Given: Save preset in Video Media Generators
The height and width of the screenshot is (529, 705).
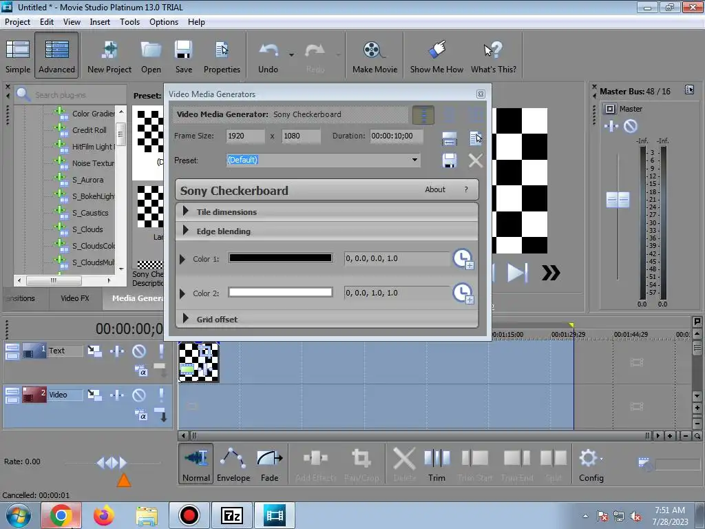Looking at the screenshot, I should pyautogui.click(x=449, y=160).
